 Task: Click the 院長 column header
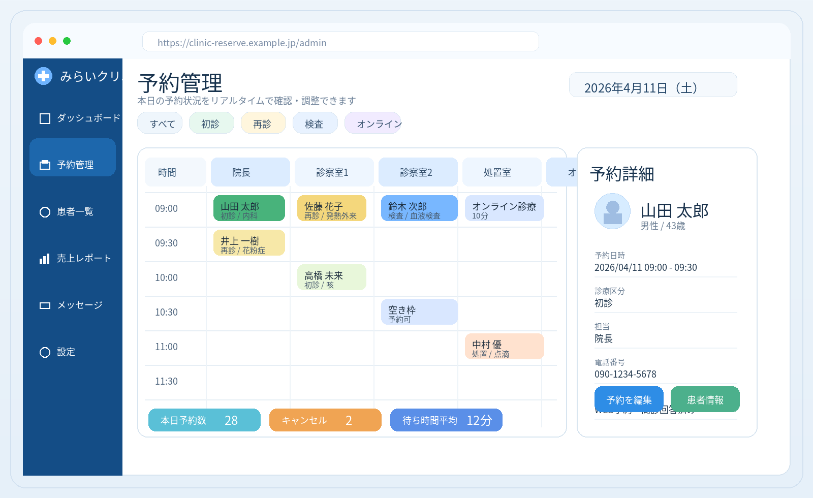click(251, 172)
